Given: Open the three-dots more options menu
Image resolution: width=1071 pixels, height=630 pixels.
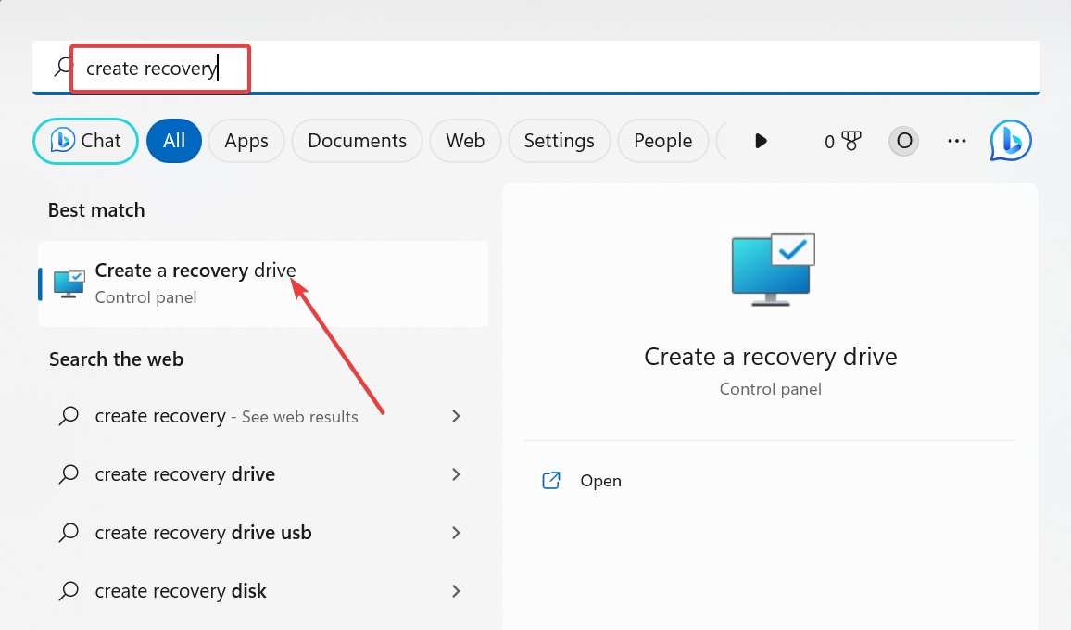Looking at the screenshot, I should tap(957, 141).
